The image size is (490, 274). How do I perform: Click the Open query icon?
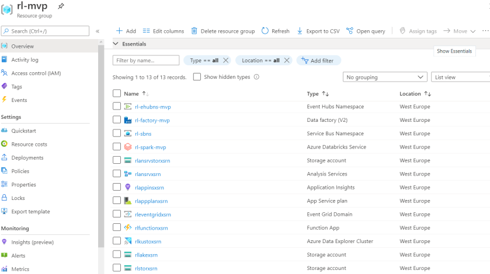(350, 31)
